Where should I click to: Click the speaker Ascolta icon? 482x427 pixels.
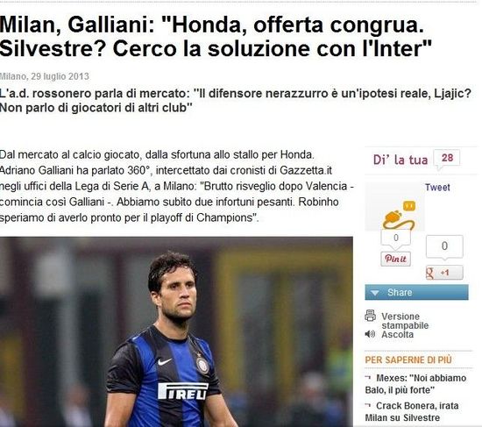click(x=370, y=334)
